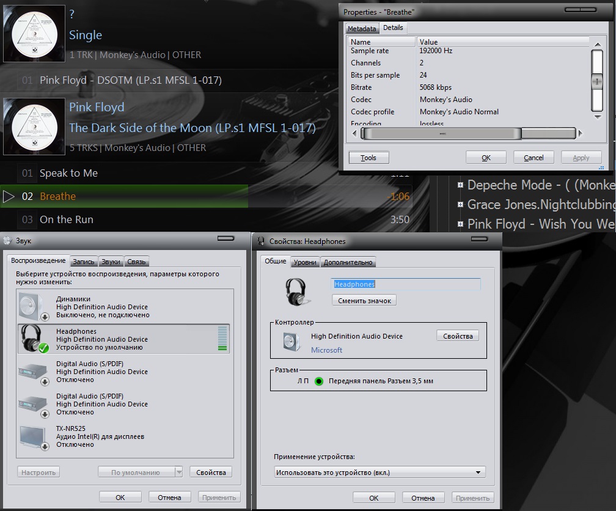Open the Запись tab in Sound window
The width and height of the screenshot is (616, 511).
pyautogui.click(x=84, y=262)
